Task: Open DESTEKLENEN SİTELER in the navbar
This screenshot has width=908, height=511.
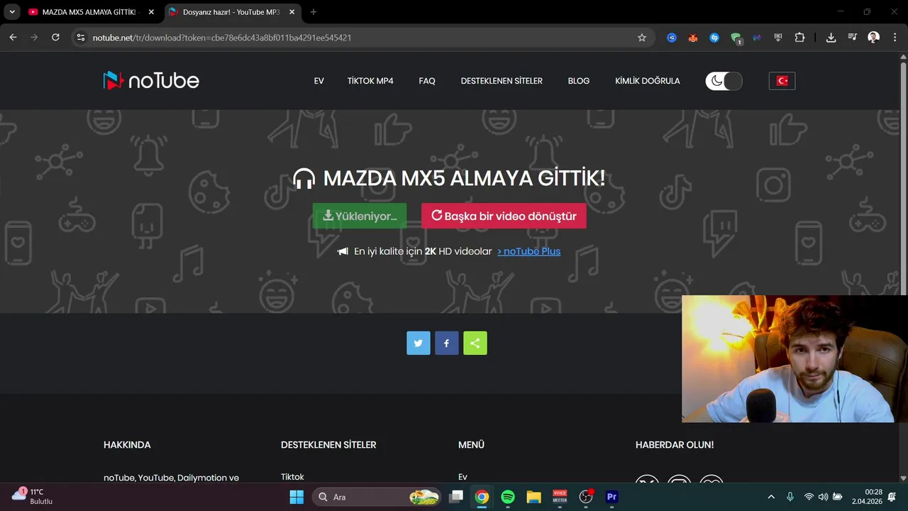Action: [502, 81]
